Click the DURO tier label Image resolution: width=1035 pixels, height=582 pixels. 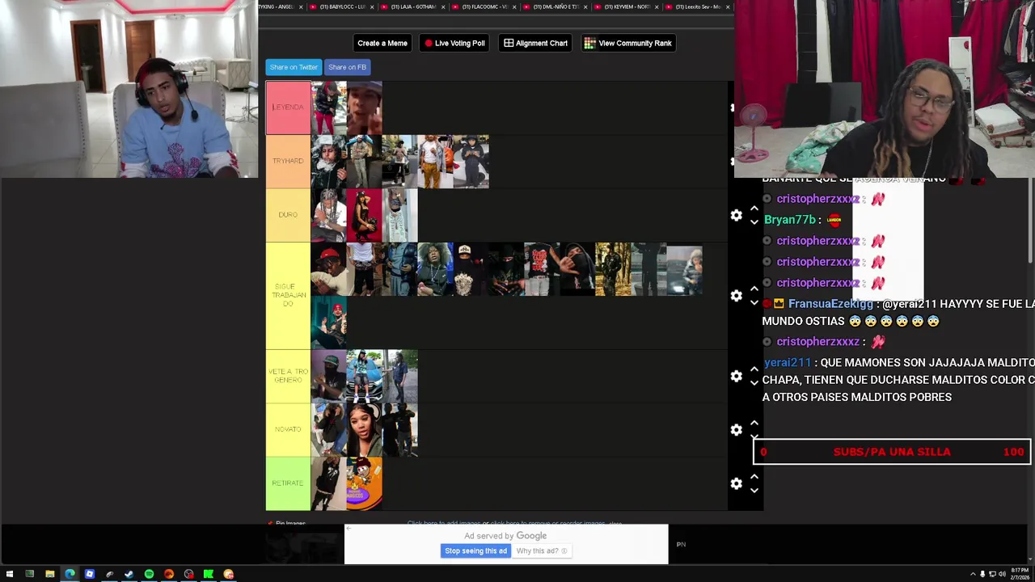click(288, 215)
